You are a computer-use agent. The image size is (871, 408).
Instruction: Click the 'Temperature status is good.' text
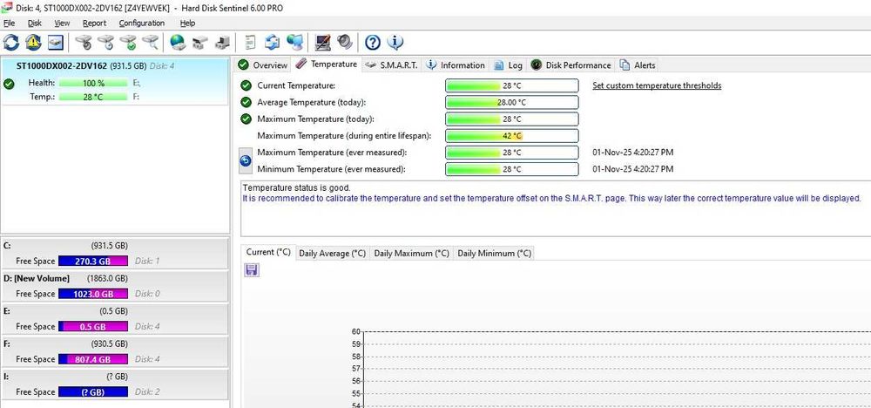(297, 188)
